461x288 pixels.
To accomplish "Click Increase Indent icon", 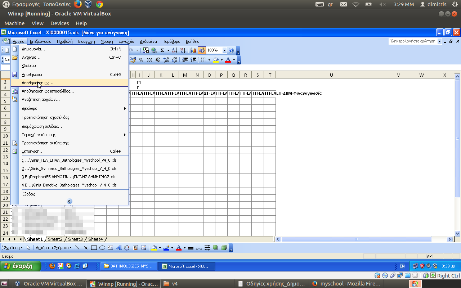I will tap(193, 60).
